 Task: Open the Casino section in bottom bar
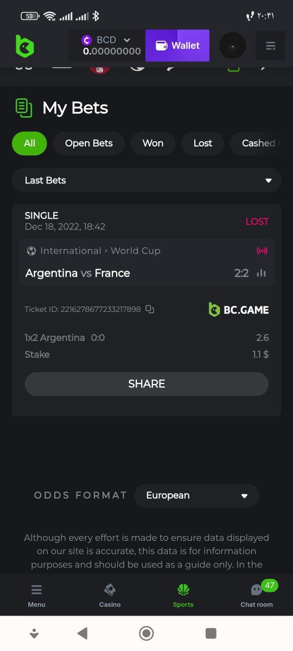(x=110, y=595)
